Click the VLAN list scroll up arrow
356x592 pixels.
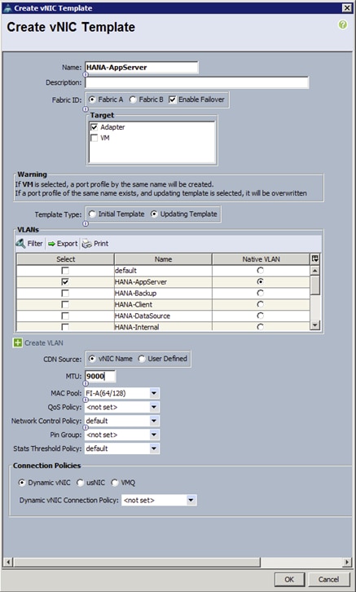[x=315, y=271]
